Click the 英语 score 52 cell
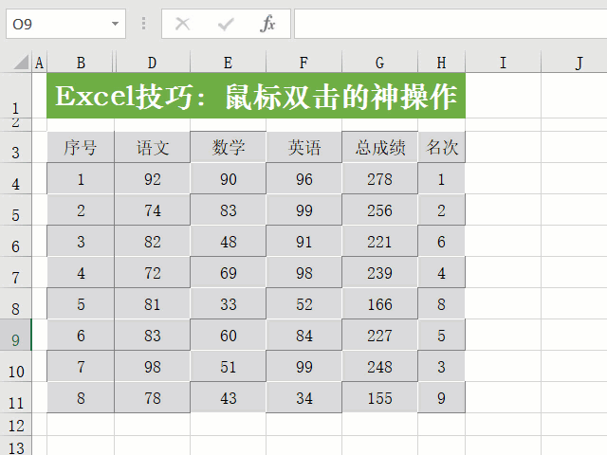 point(303,303)
